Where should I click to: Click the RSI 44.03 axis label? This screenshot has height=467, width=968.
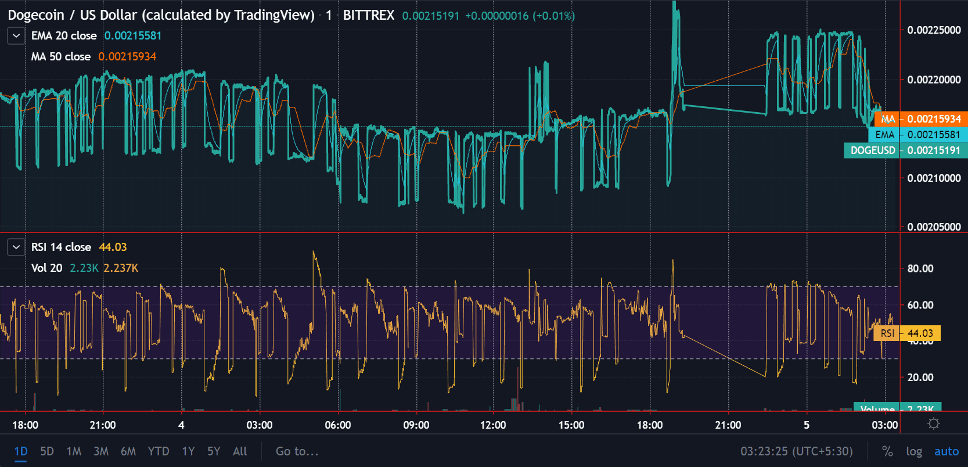pos(908,333)
